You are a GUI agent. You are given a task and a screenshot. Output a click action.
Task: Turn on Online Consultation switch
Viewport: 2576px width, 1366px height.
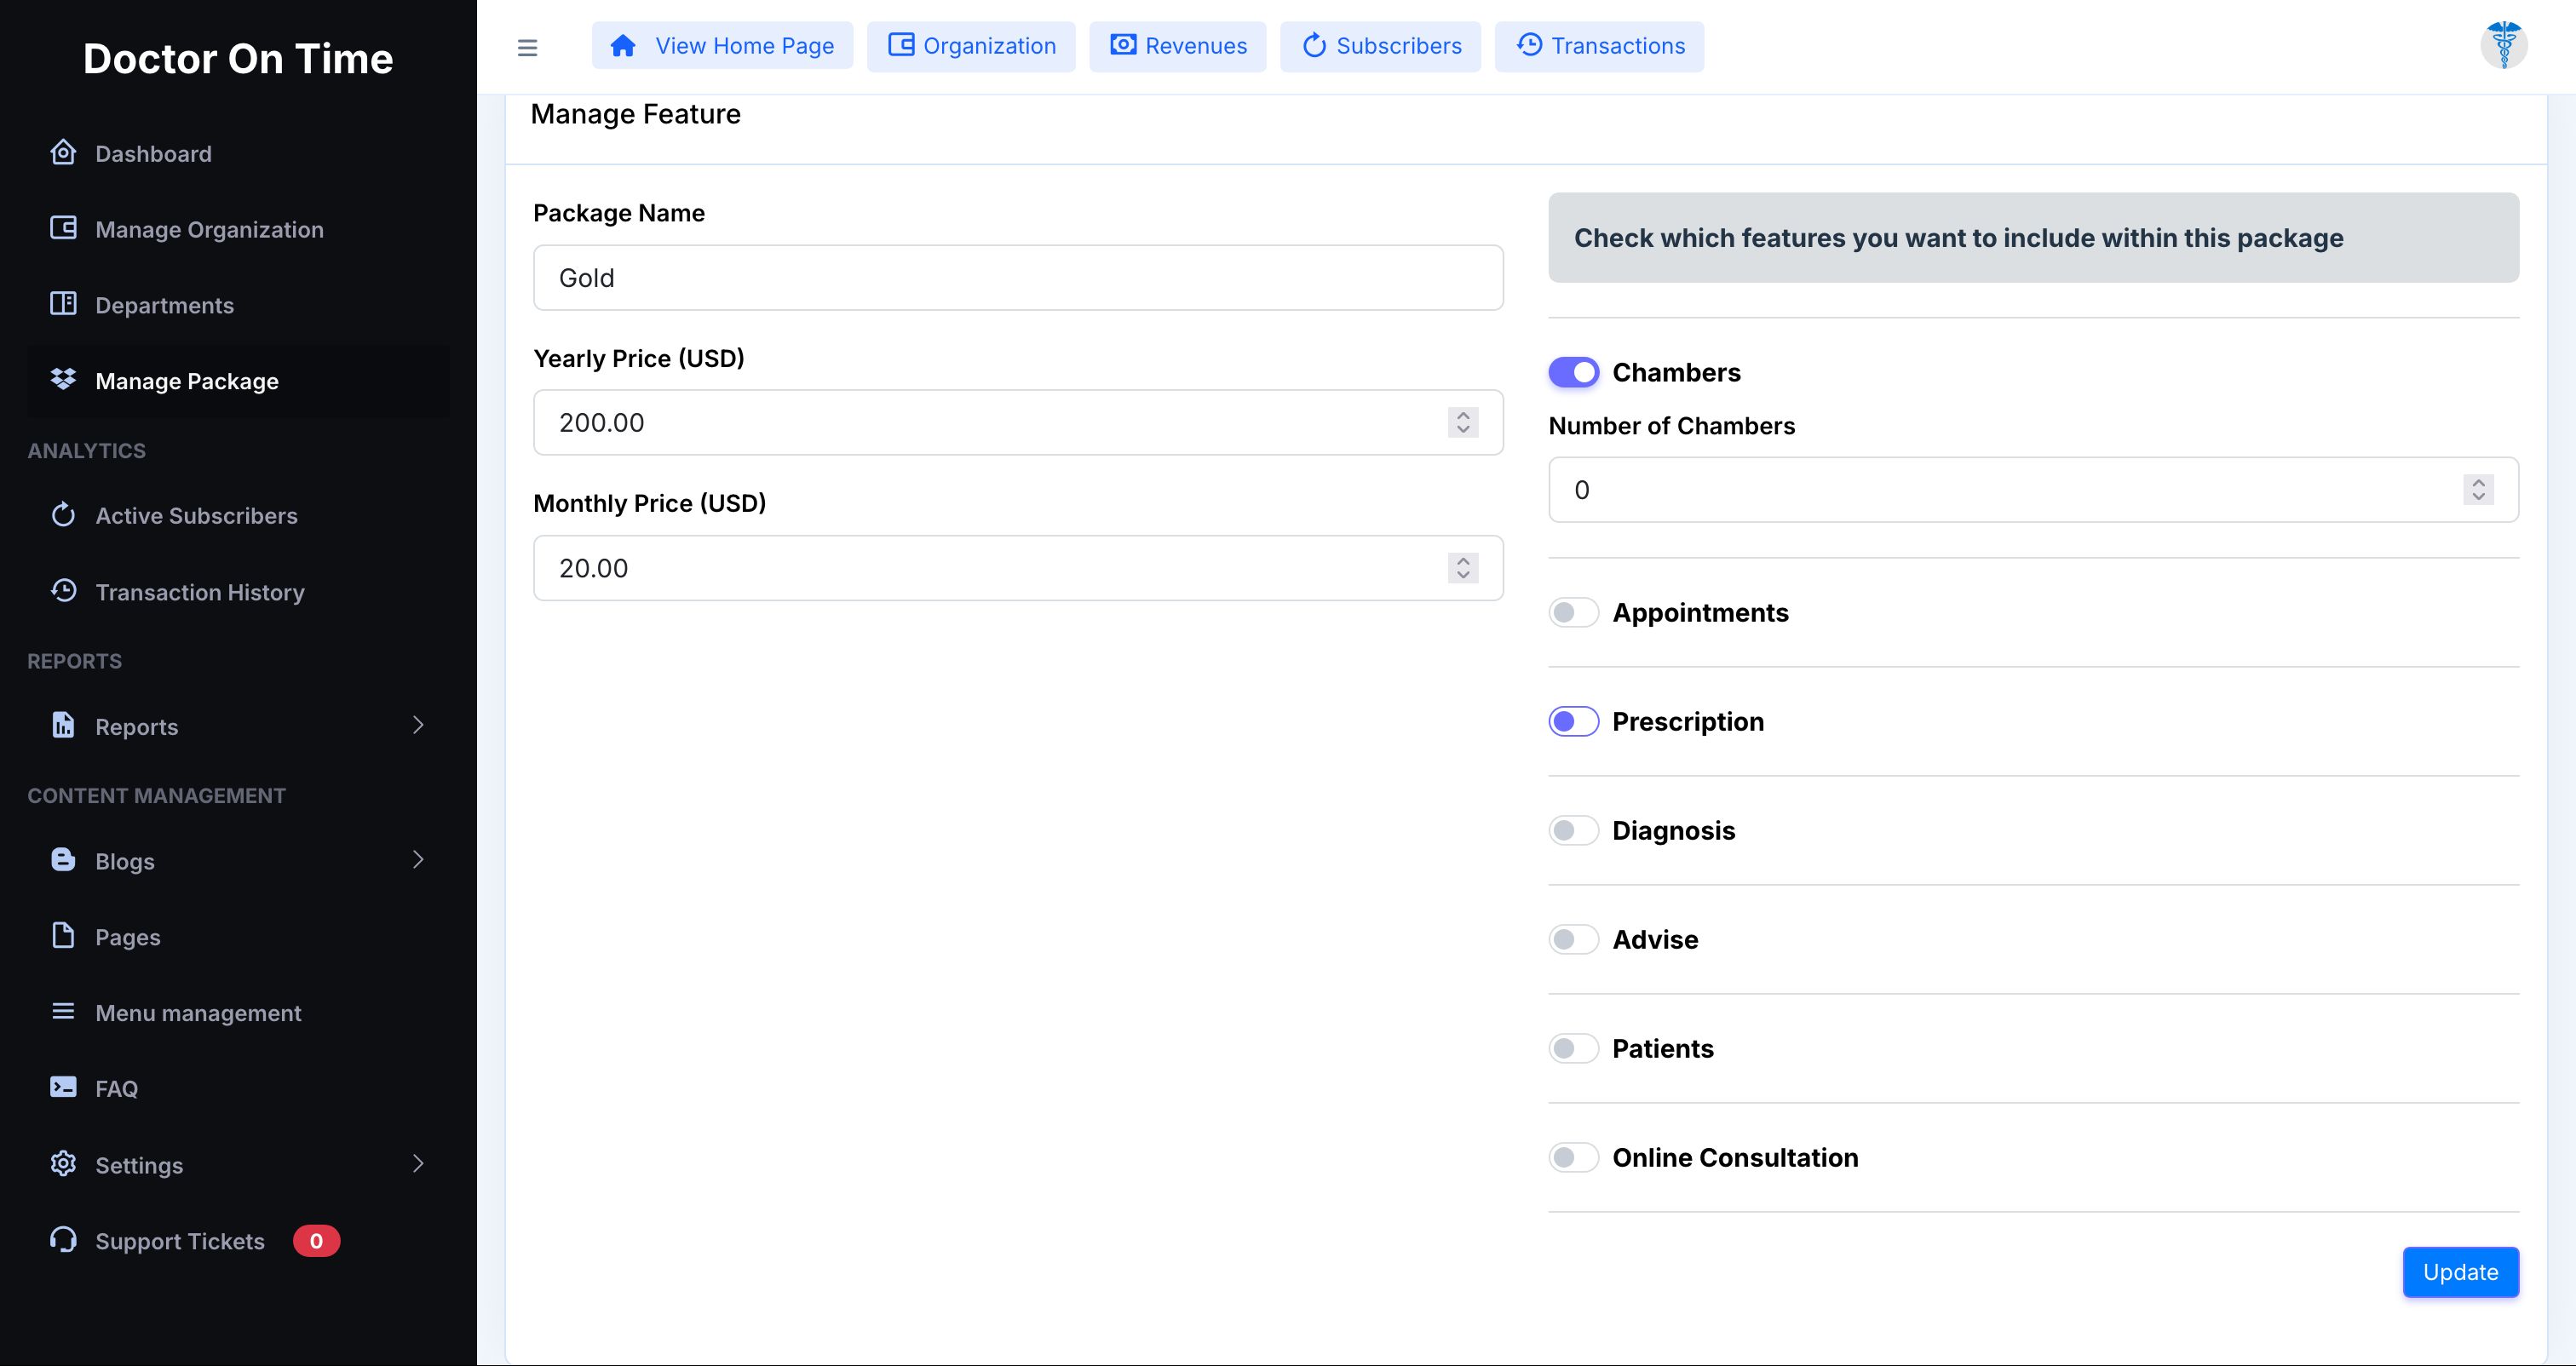(x=1573, y=1157)
